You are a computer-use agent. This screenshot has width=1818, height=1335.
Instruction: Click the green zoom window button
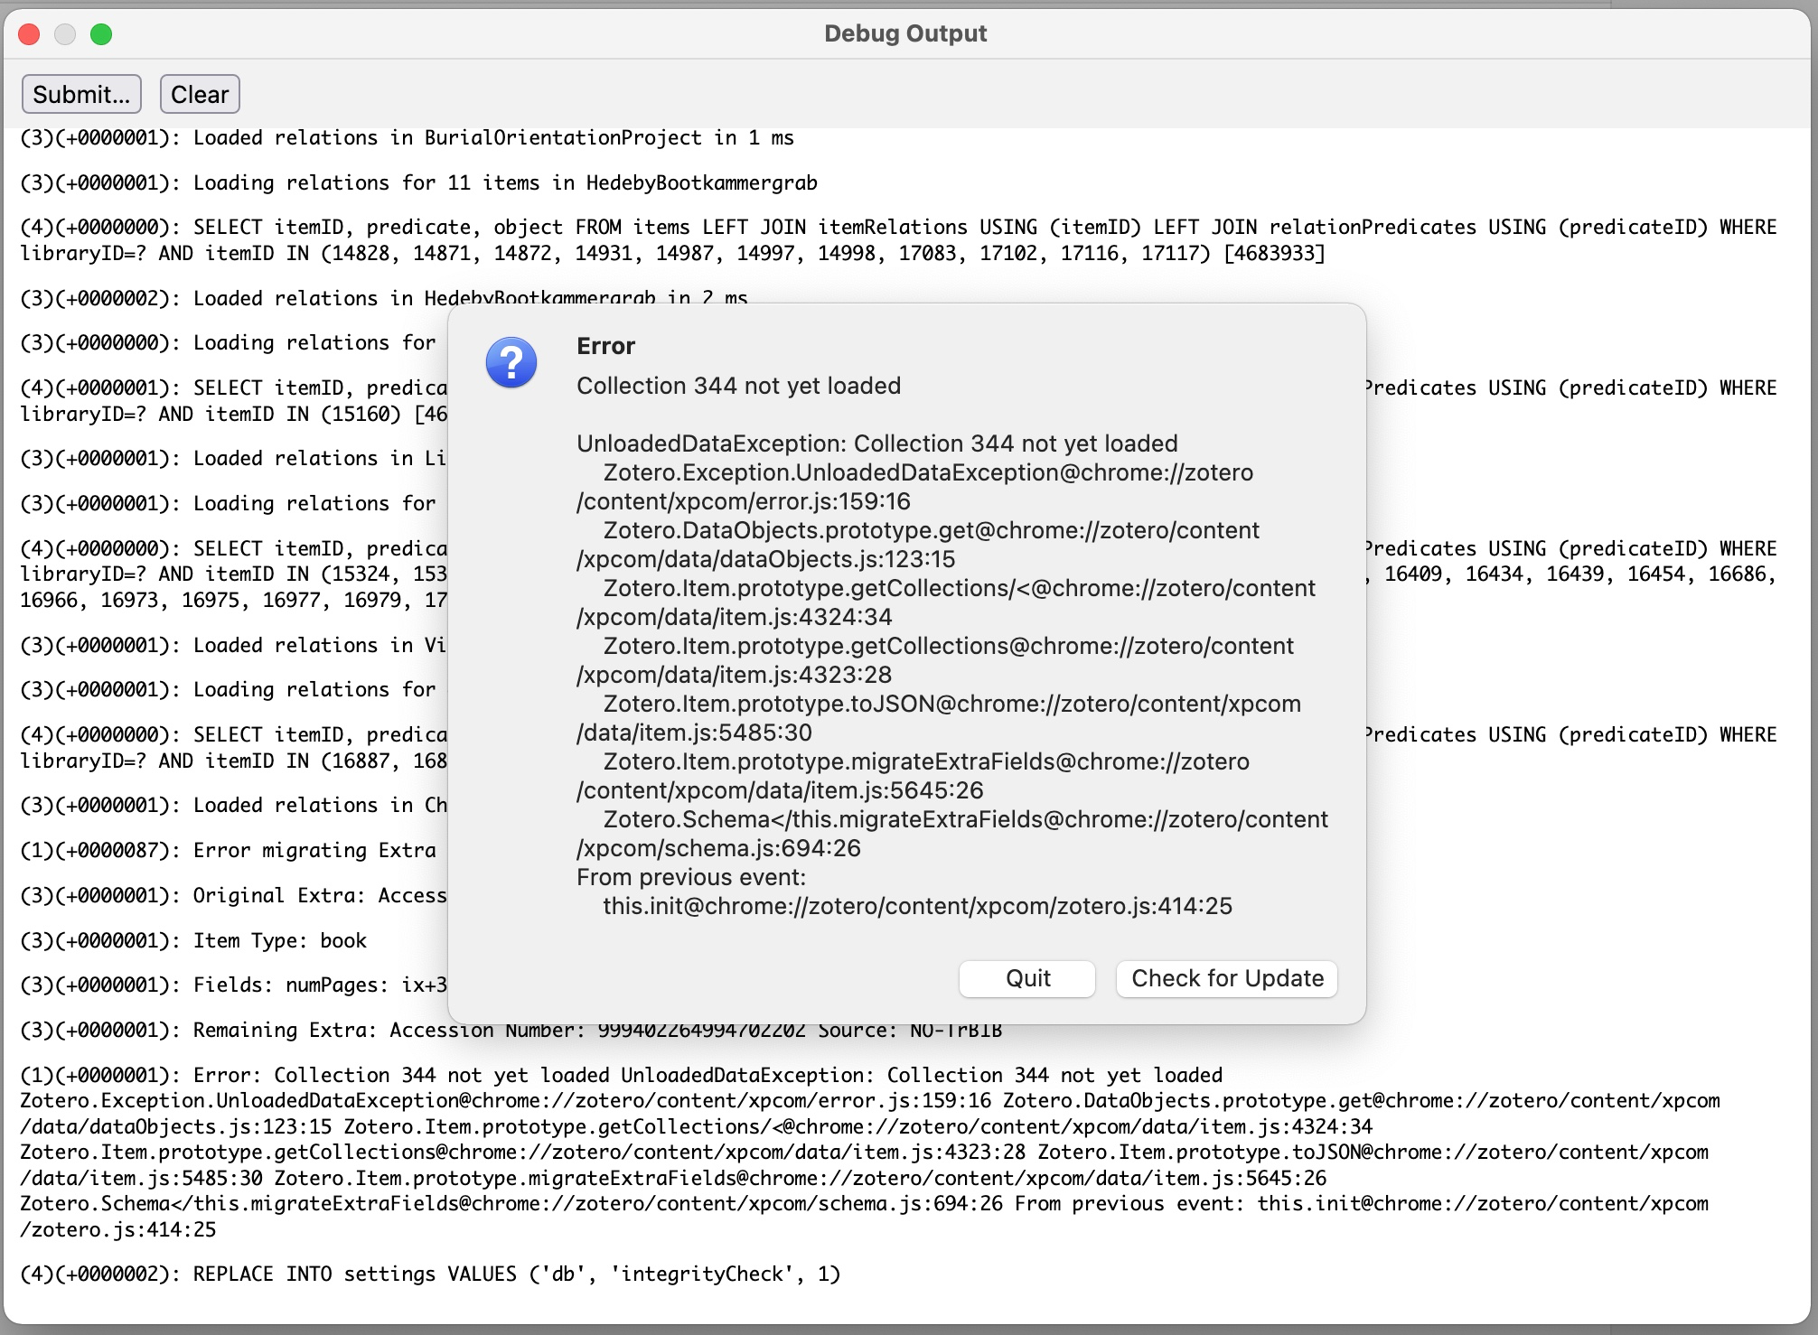pos(101,34)
